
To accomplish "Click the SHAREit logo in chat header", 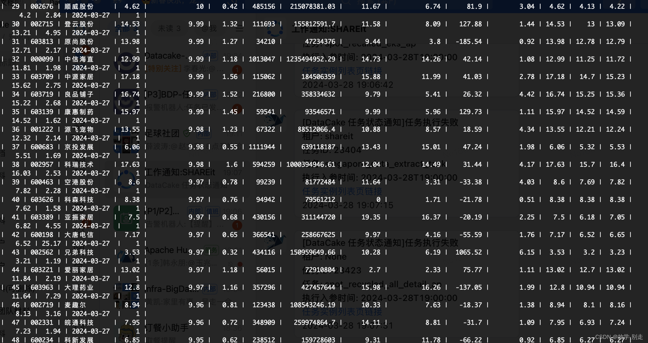I will pyautogui.click(x=275, y=29).
